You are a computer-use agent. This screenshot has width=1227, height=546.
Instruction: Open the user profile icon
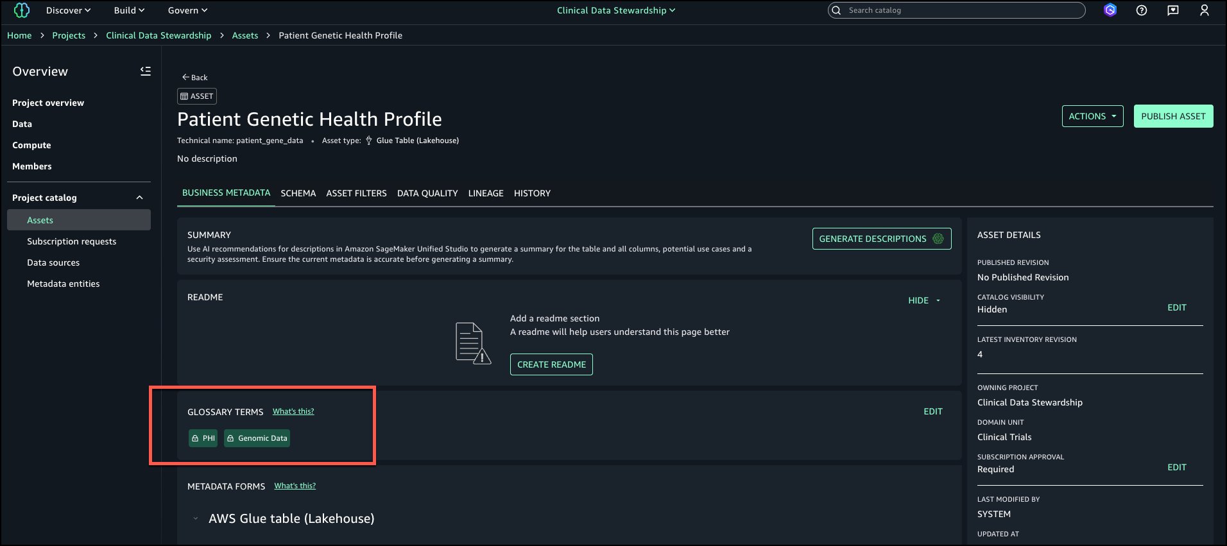pyautogui.click(x=1204, y=10)
